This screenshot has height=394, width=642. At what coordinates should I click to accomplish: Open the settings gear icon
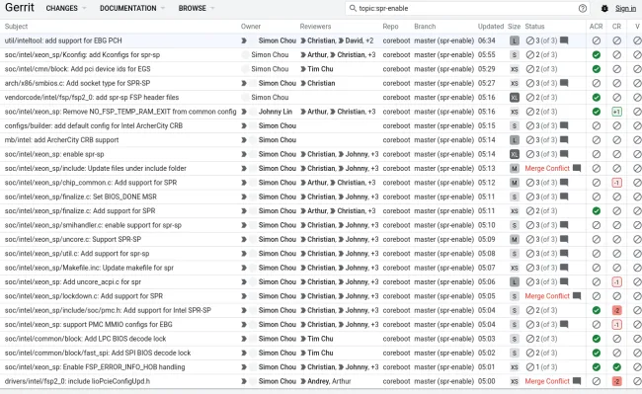(x=604, y=8)
